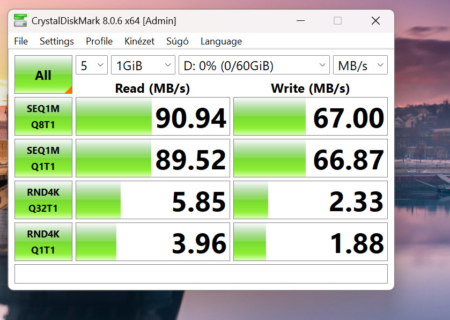
Task: Click the Write (MB/s) column header
Action: 310,88
